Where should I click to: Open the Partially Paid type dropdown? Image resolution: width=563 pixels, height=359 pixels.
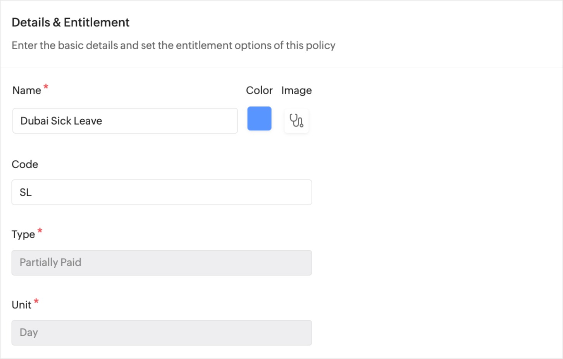tap(162, 263)
